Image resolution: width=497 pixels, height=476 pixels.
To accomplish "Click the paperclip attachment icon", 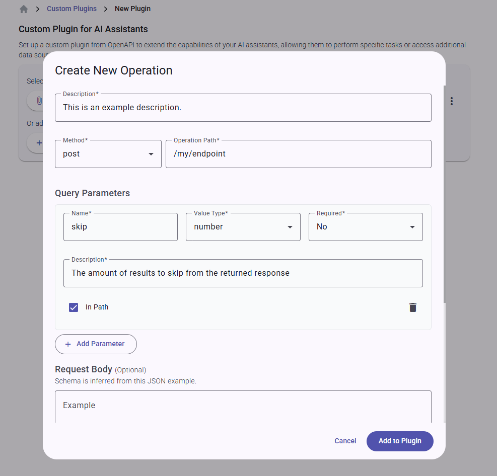I will click(39, 101).
